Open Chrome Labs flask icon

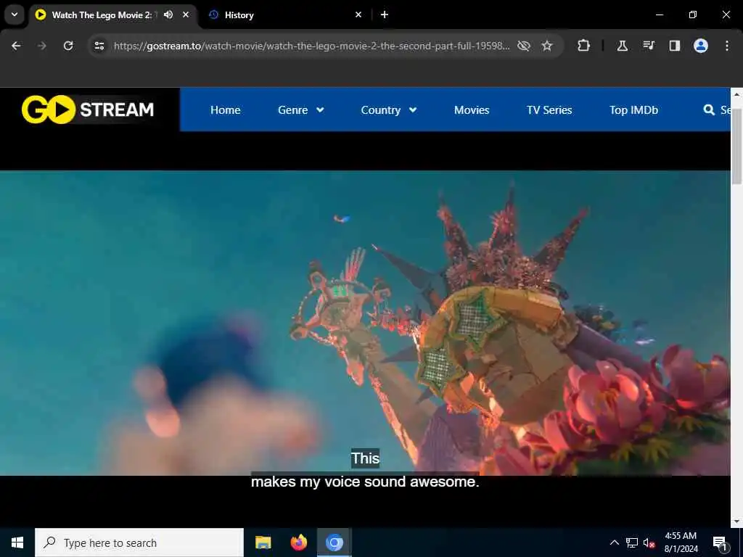click(622, 46)
